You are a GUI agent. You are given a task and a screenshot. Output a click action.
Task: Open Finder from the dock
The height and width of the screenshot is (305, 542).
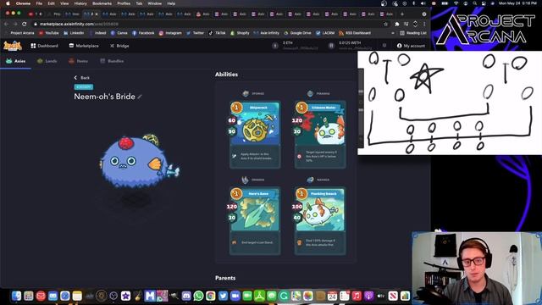(x=16, y=296)
